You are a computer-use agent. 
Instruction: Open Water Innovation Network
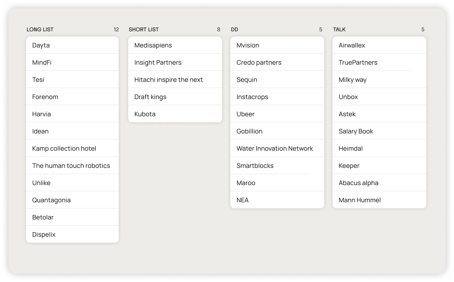coord(277,148)
